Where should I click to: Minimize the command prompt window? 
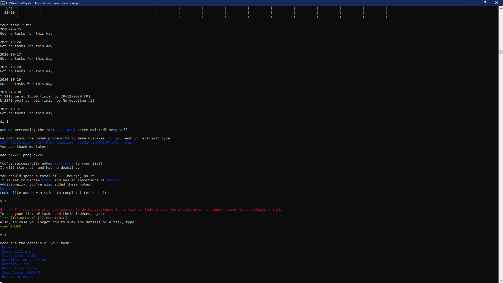473,3
